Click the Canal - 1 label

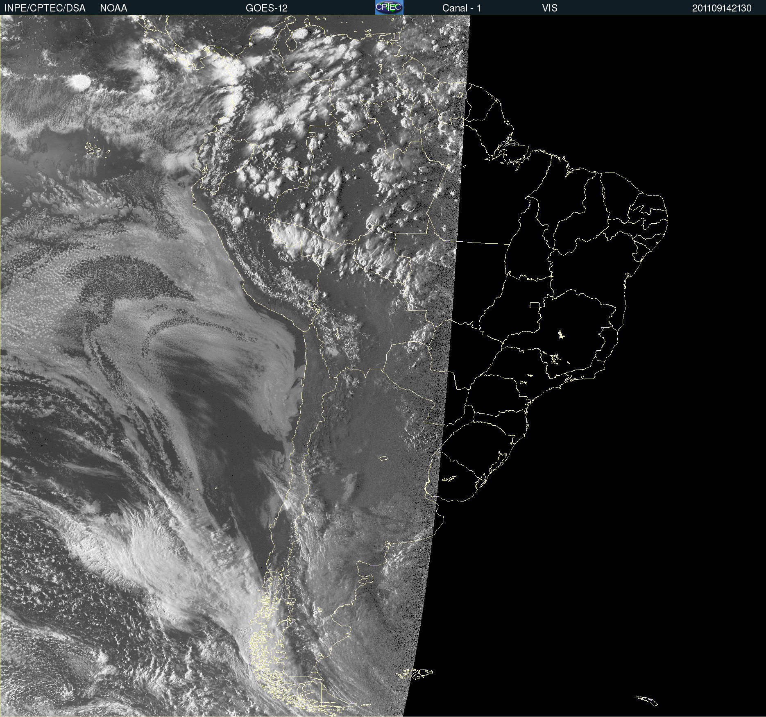tap(462, 8)
